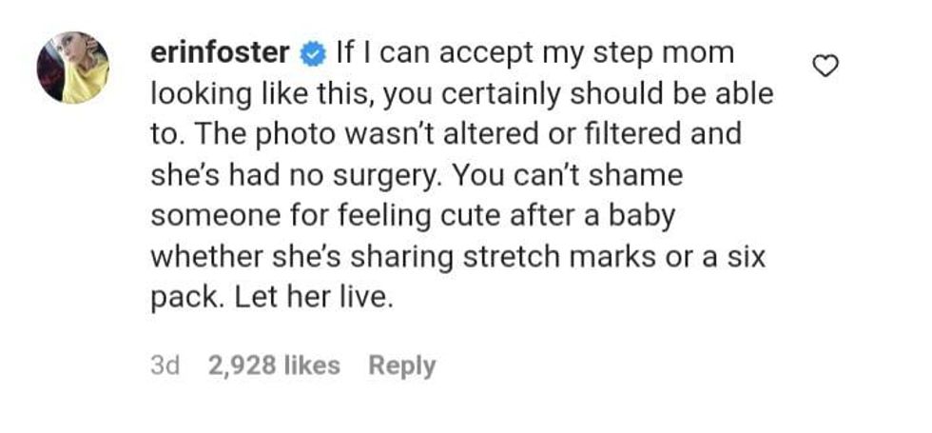932x433 pixels.
Task: Click the blue verified badge
Action: [312, 54]
